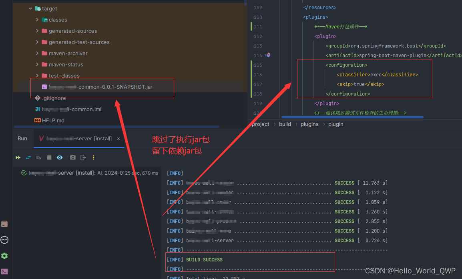Open plugins in the editor breadcrumb
Screen dimensions: 462x279
(x=309, y=124)
